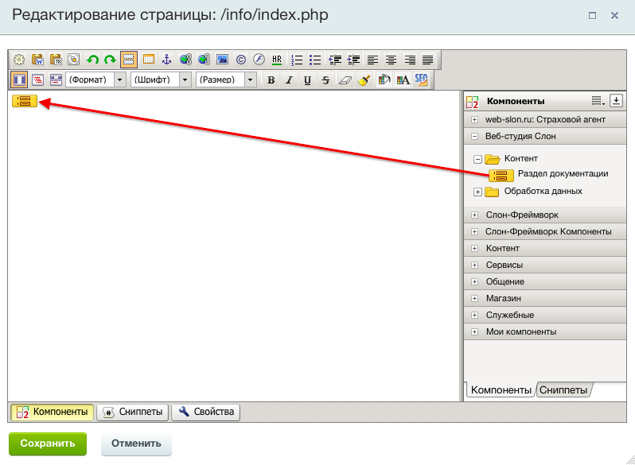Screen dimensions: 635x465
Task: Click the Undo arrow in the toolbar
Action: (93, 60)
